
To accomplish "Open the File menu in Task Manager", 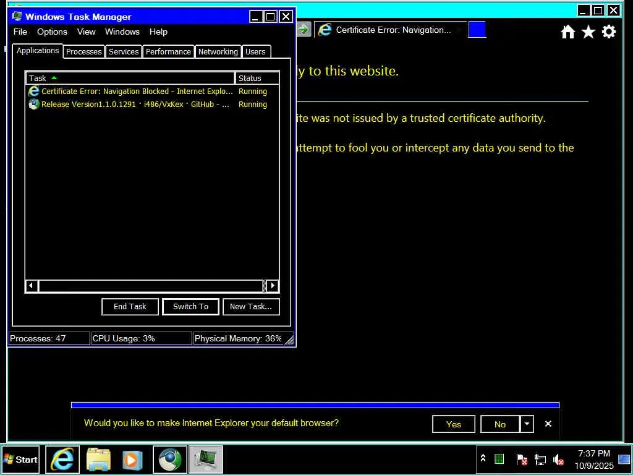I will [x=20, y=32].
